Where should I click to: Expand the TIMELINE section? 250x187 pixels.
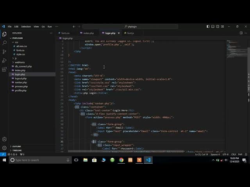(x=32, y=150)
